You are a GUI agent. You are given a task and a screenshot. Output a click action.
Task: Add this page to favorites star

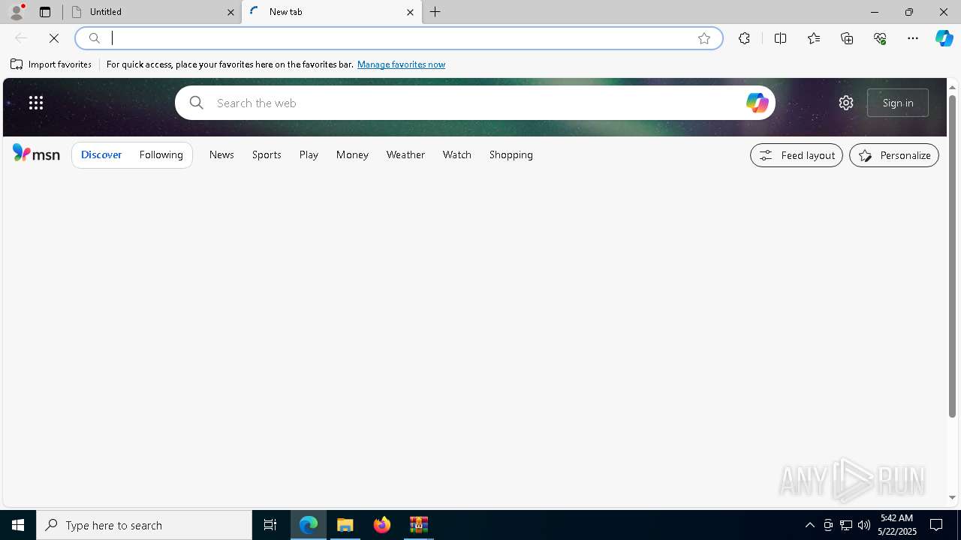[x=703, y=38]
